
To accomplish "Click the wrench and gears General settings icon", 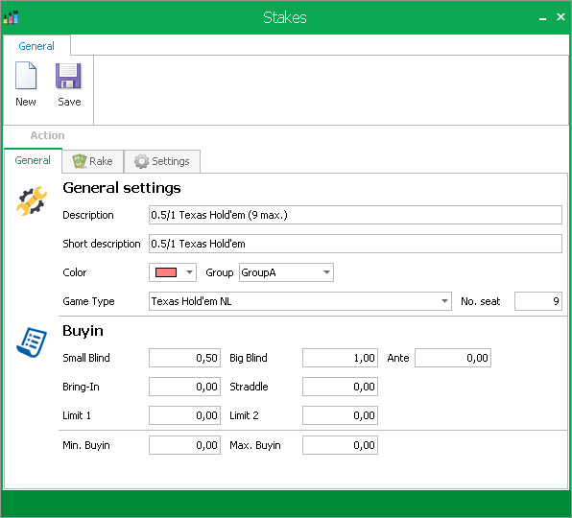I will [x=32, y=200].
